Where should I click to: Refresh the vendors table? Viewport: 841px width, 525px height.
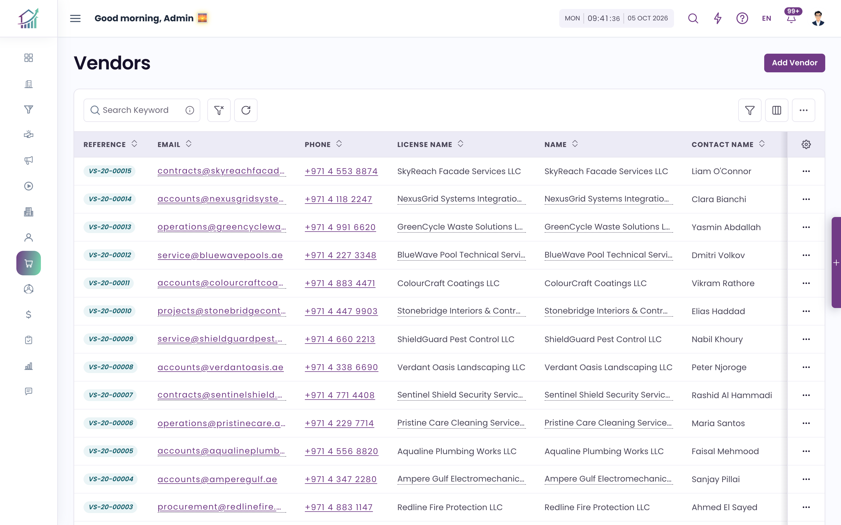click(246, 110)
